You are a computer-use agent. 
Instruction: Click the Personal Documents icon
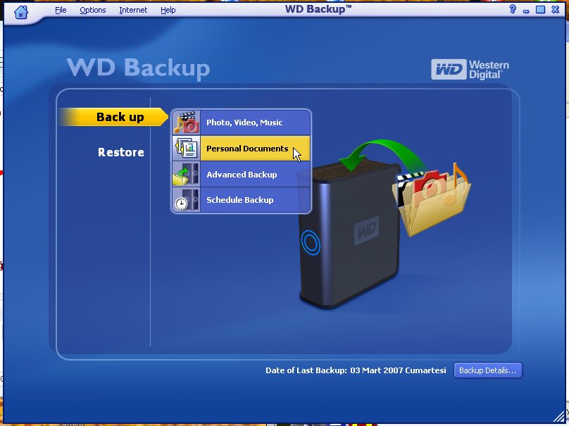click(x=186, y=148)
